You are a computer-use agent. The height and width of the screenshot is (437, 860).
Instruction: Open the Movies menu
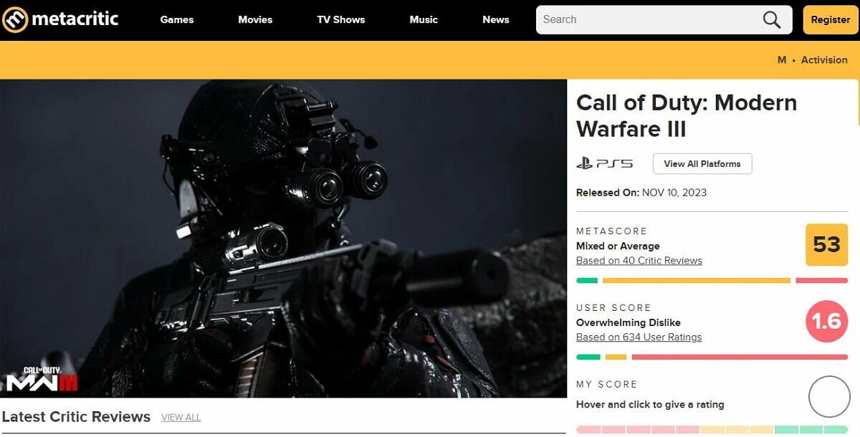click(255, 20)
